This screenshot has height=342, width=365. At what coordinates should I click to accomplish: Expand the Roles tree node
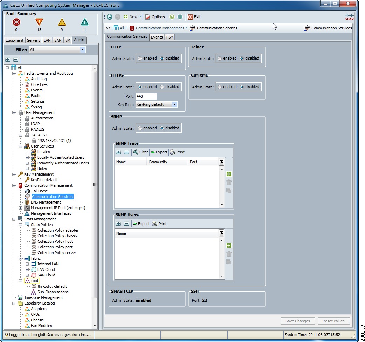(27, 169)
